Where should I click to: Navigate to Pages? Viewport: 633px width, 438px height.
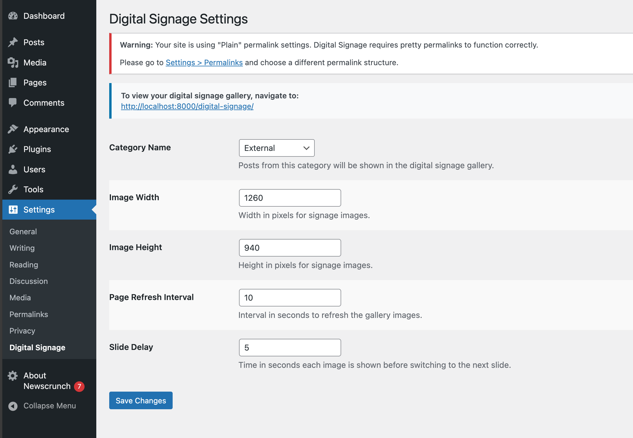(49, 82)
